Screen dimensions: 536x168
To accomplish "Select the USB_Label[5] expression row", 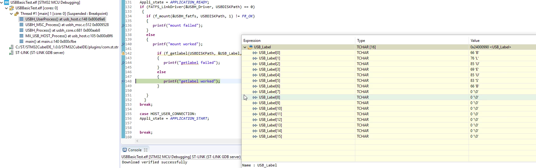I will [389, 81].
